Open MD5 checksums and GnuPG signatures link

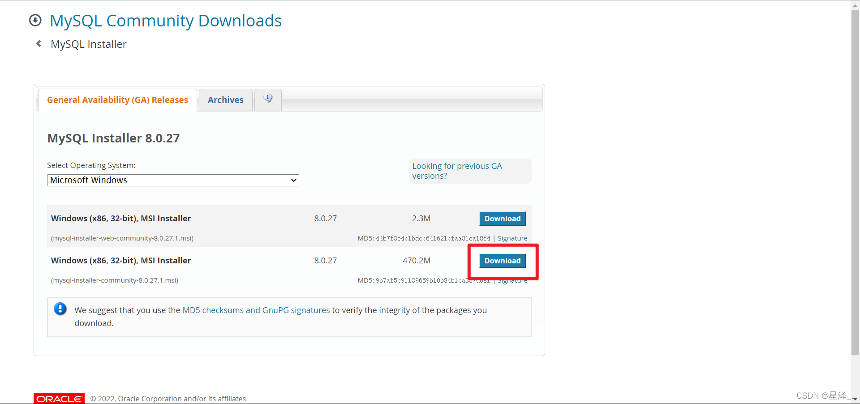[256, 310]
